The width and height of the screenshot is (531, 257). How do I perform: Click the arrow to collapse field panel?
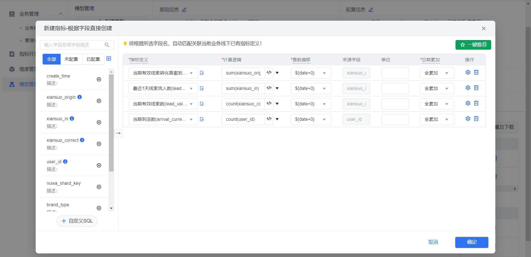click(x=118, y=133)
